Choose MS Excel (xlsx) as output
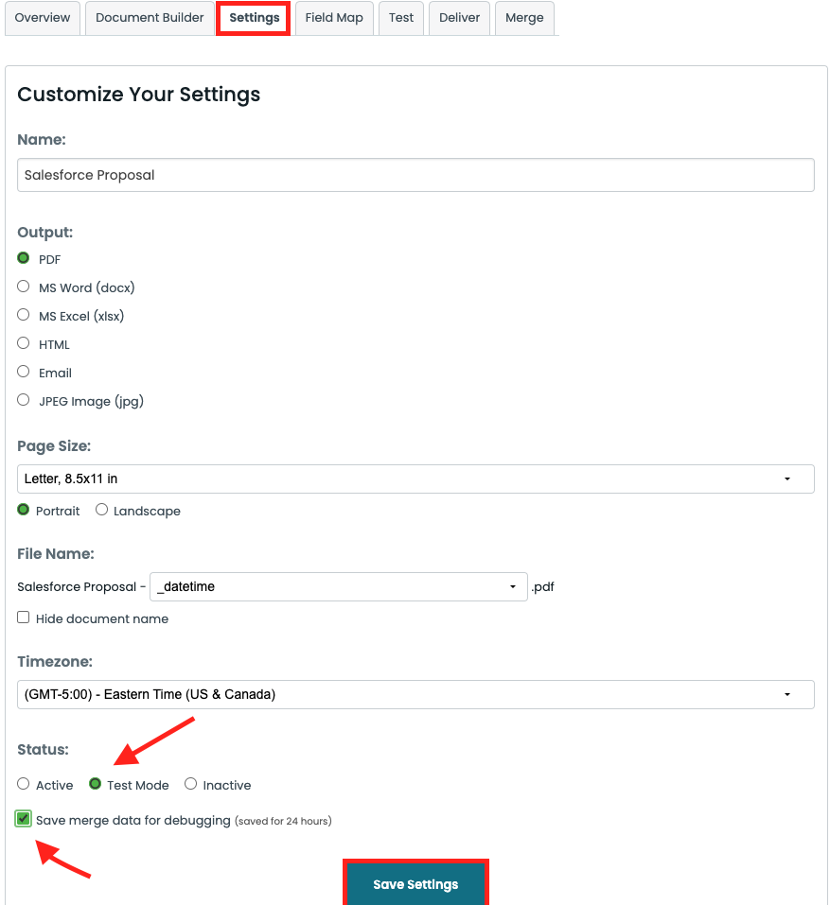The height and width of the screenshot is (905, 830). coord(23,314)
